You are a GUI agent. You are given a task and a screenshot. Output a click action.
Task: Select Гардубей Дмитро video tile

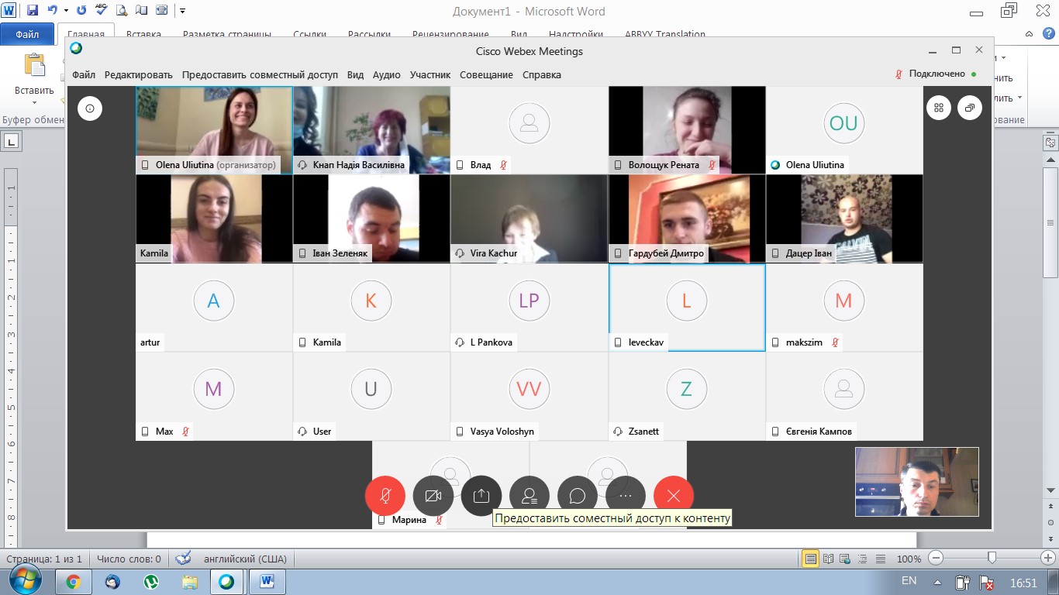[687, 218]
